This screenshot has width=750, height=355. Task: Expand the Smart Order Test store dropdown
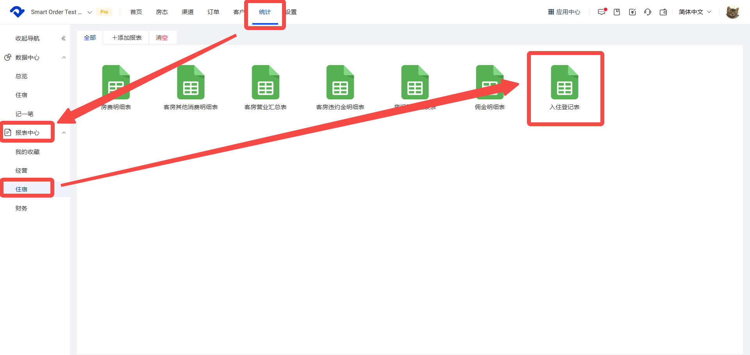89,12
